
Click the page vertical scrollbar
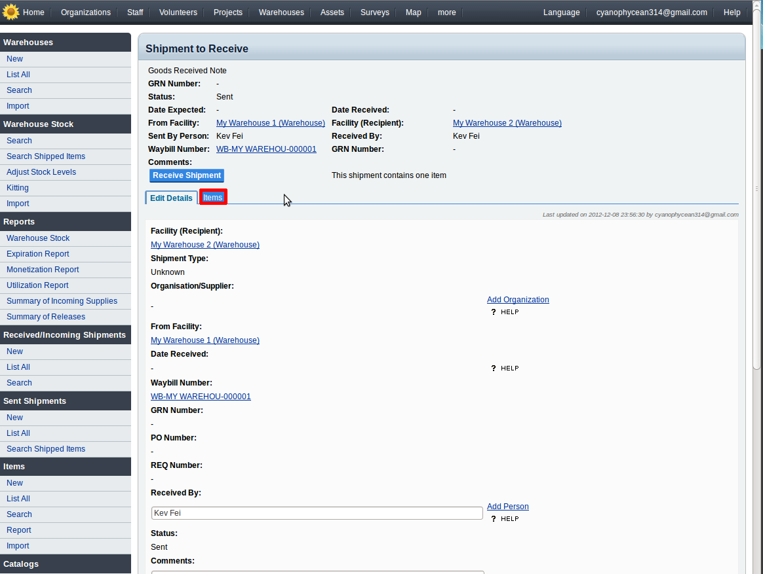click(757, 196)
